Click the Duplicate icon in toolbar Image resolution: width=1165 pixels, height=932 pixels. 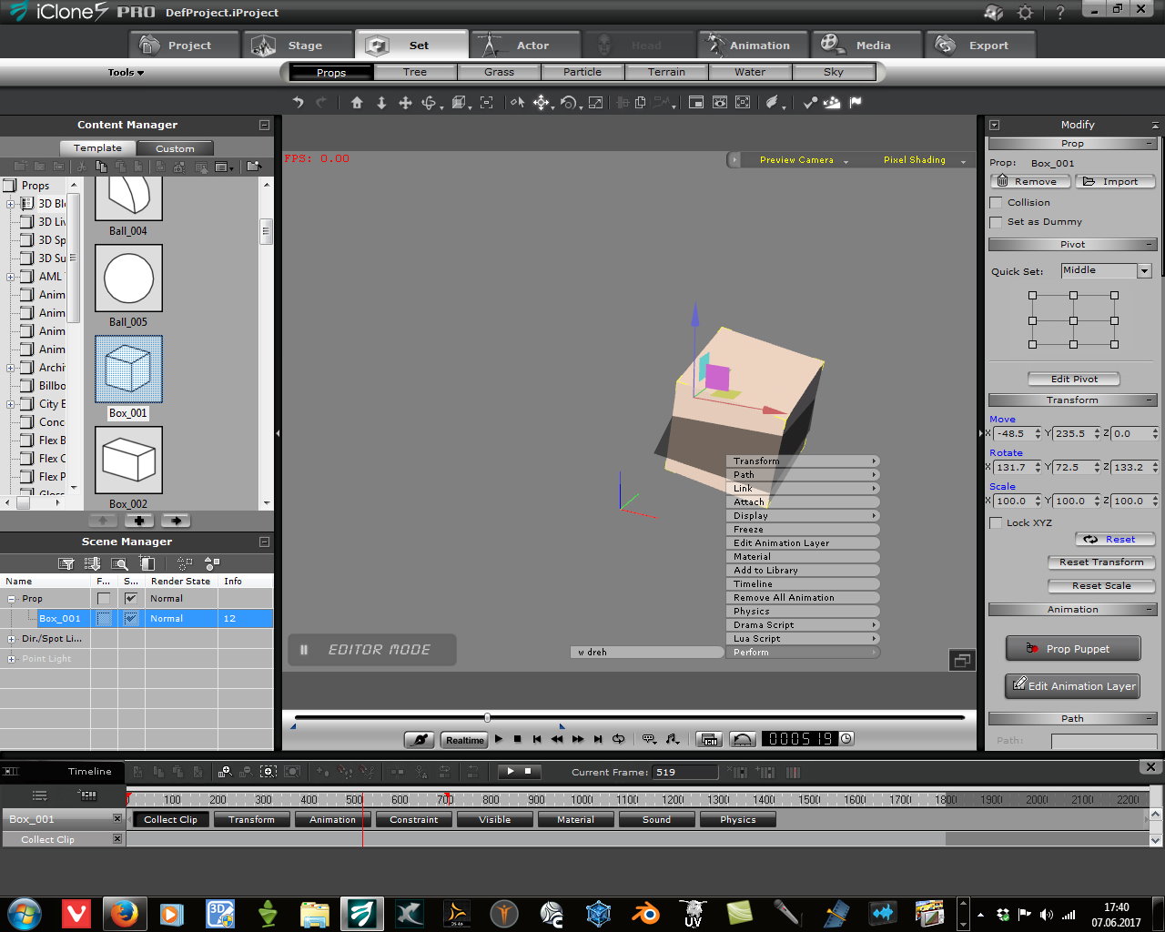coord(641,103)
